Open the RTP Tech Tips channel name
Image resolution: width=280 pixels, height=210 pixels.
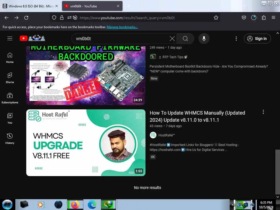click(x=173, y=57)
